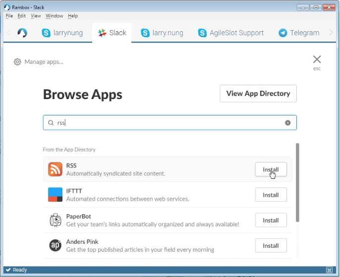This screenshot has height=277, width=340.
Task: Switch to the larrynung tab
Action: (62, 33)
